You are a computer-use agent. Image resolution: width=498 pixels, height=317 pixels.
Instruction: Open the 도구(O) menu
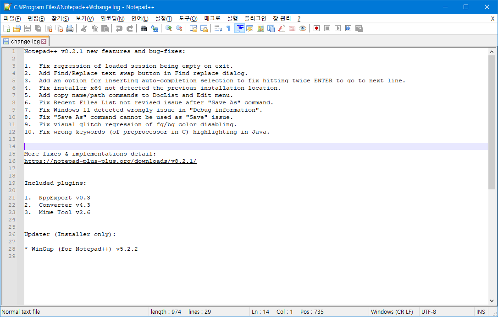tap(188, 19)
